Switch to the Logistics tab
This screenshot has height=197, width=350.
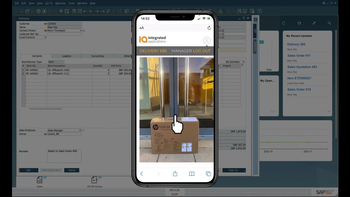click(x=66, y=56)
